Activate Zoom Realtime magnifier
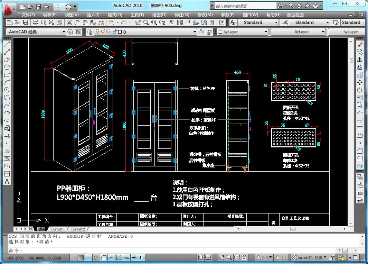Image resolution: width=368 pixels, height=264 pixels. 146,22
